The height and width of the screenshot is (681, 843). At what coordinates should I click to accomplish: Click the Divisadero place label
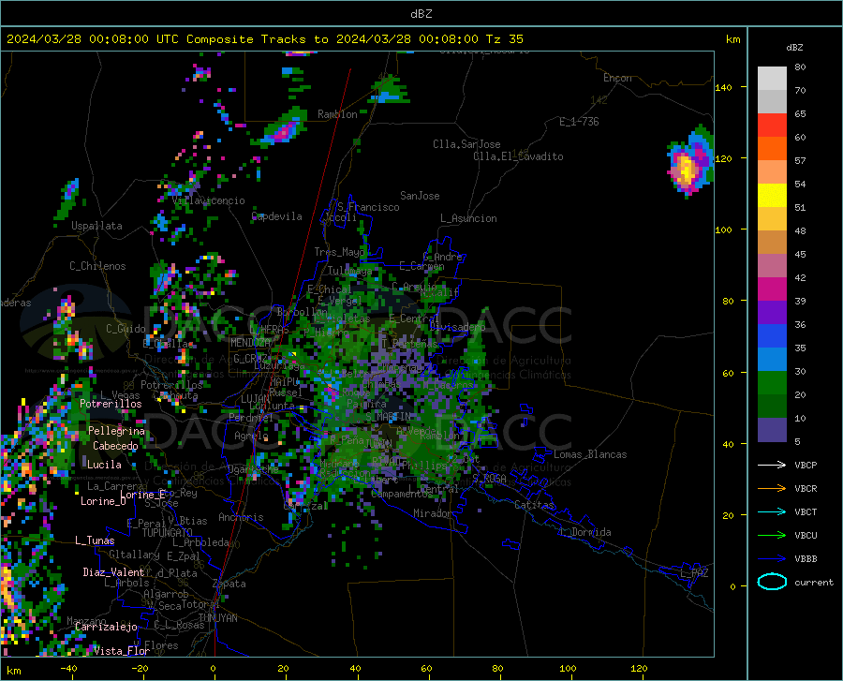pos(457,327)
